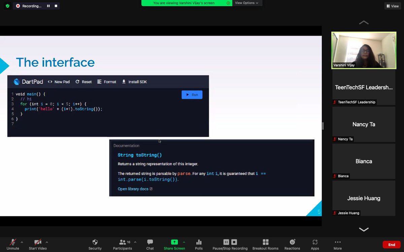
Task: Stop recording in the bottom toolbar
Action: click(234, 242)
